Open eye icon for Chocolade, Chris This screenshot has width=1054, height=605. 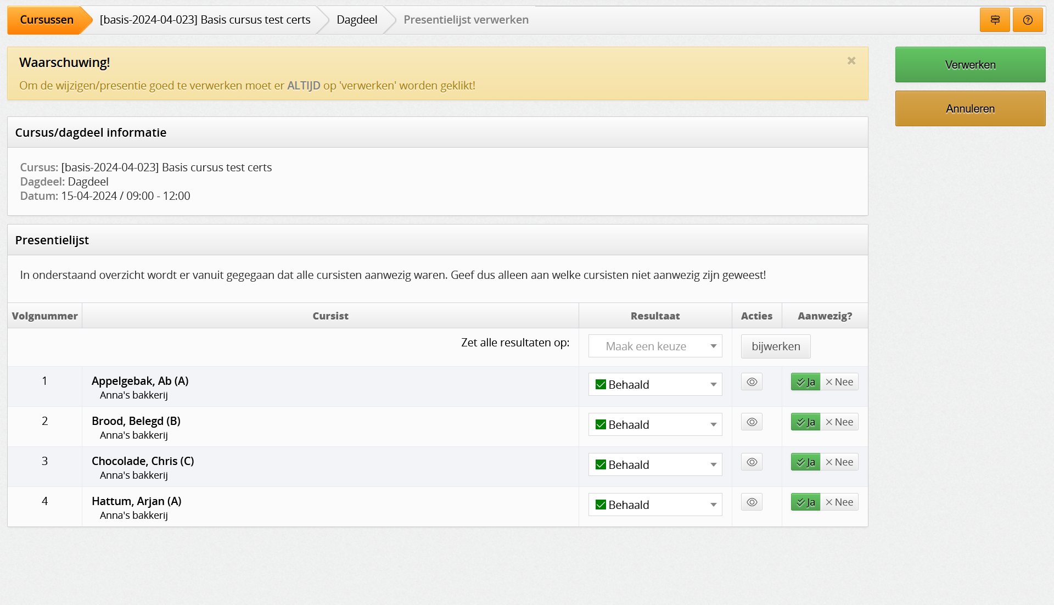pyautogui.click(x=752, y=462)
